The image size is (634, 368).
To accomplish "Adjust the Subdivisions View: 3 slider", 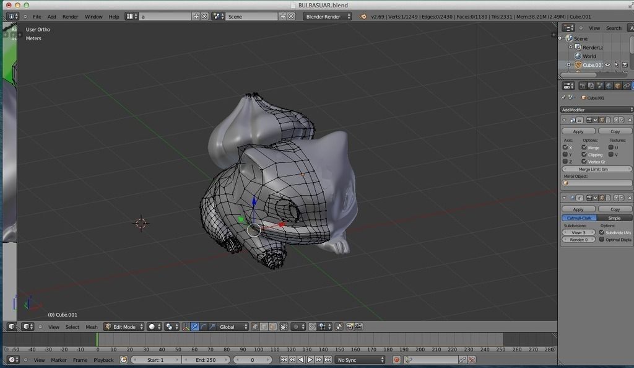I will click(x=578, y=232).
